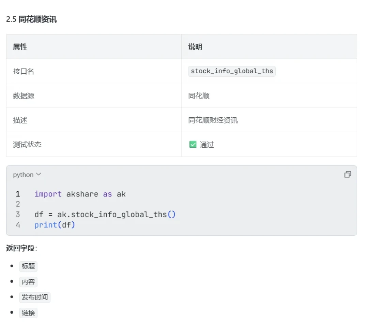The image size is (368, 323).
Task: Click the '同花顺' data source value
Action: point(199,96)
